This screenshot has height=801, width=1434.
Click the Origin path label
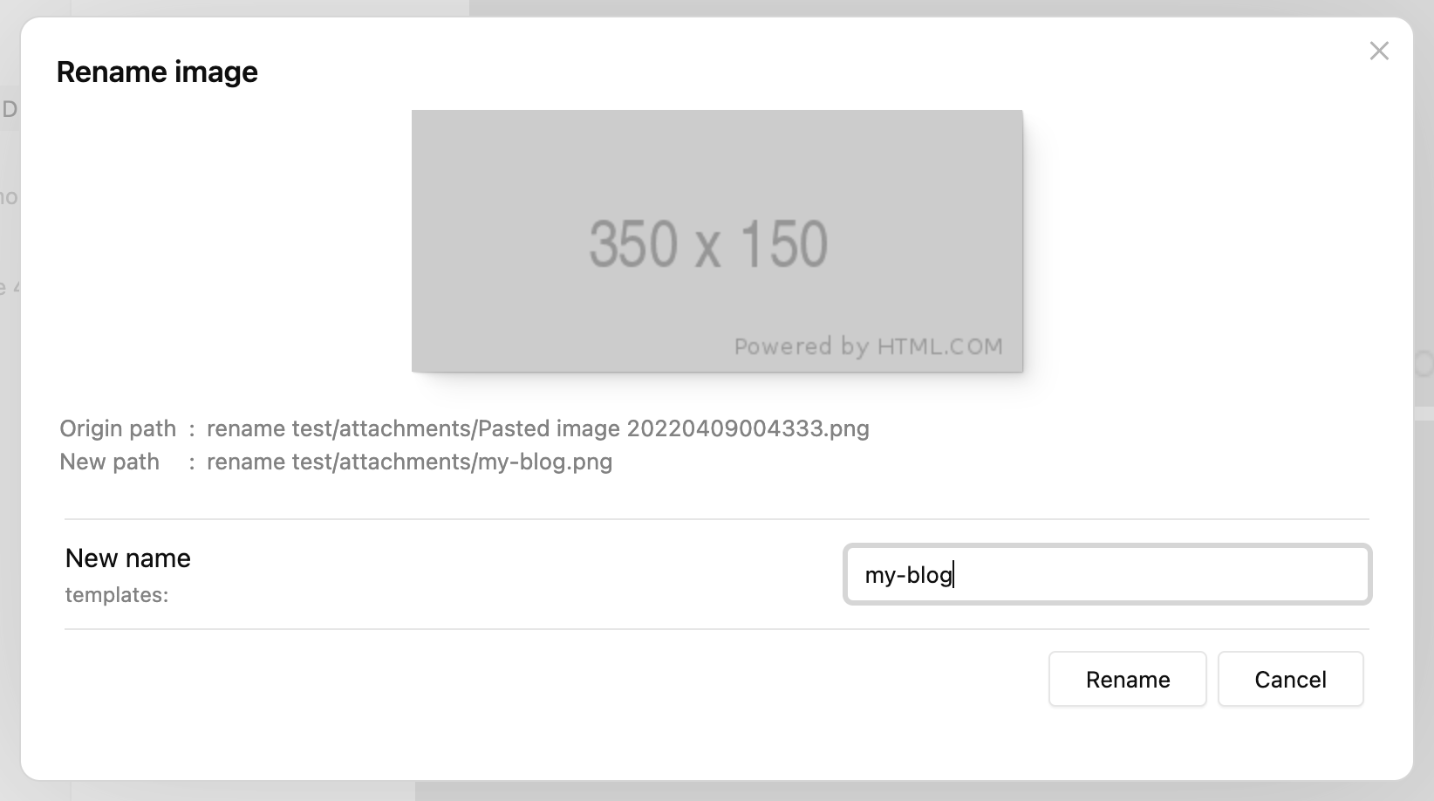pyautogui.click(x=118, y=428)
